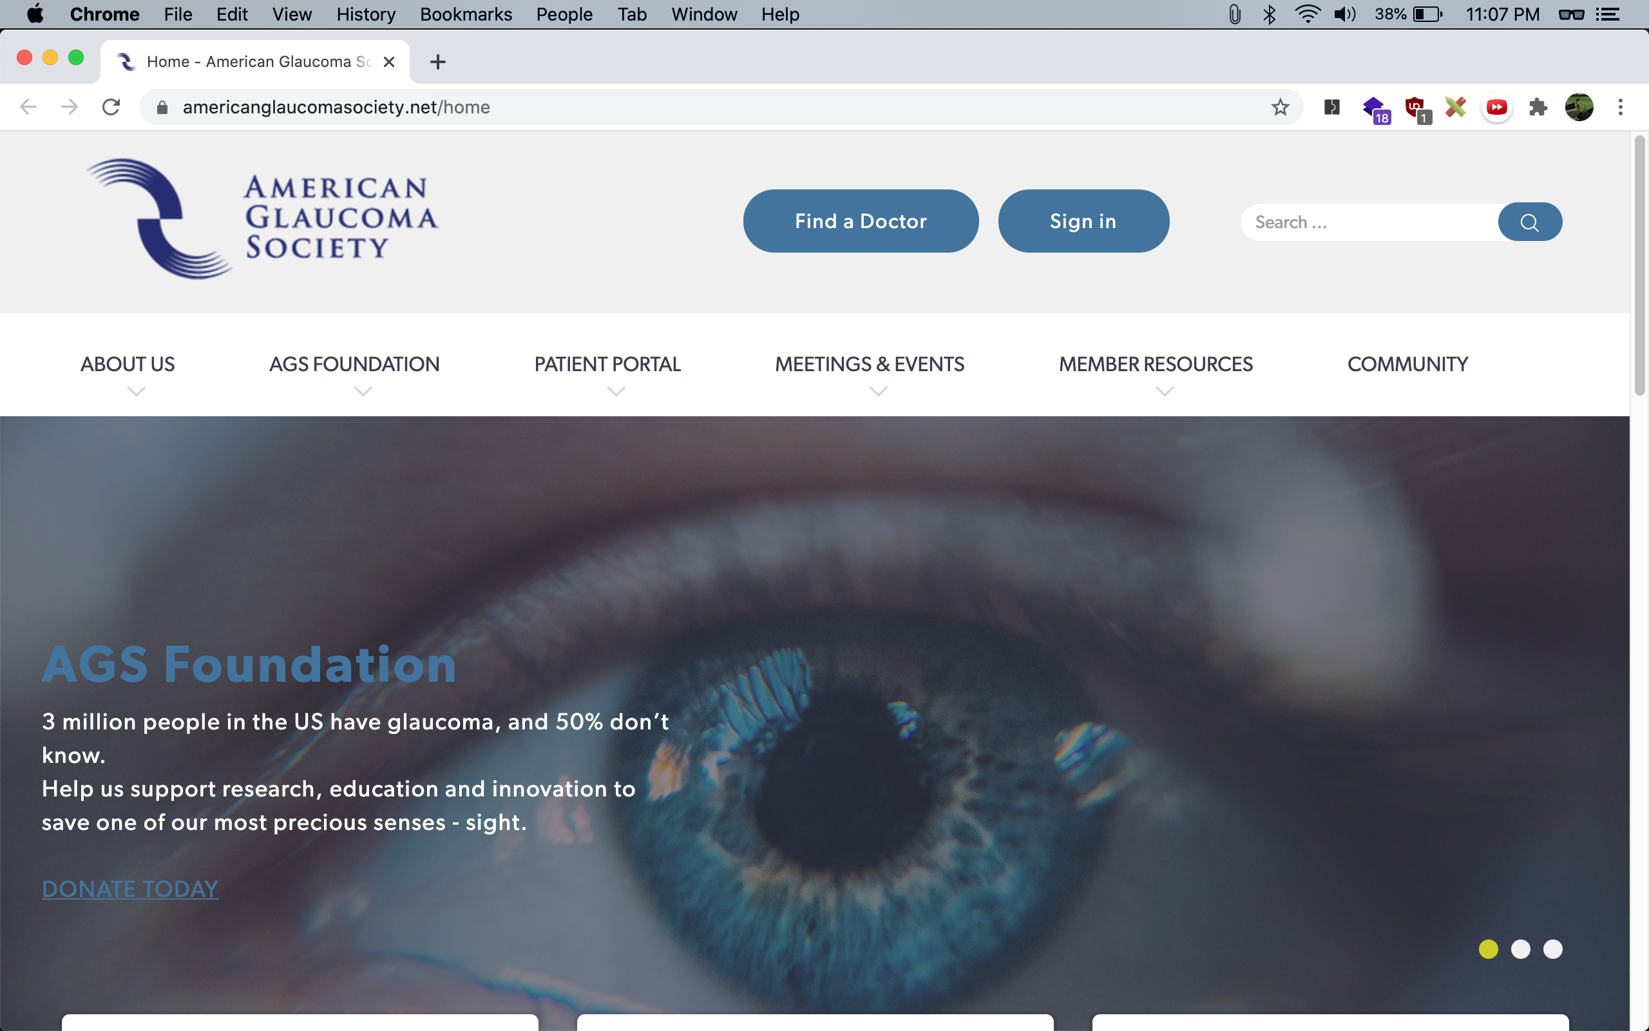Expand the Patient Portal dropdown
The width and height of the screenshot is (1649, 1031).
click(615, 391)
